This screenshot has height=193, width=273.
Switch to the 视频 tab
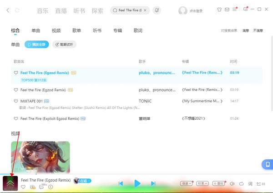click(56, 30)
